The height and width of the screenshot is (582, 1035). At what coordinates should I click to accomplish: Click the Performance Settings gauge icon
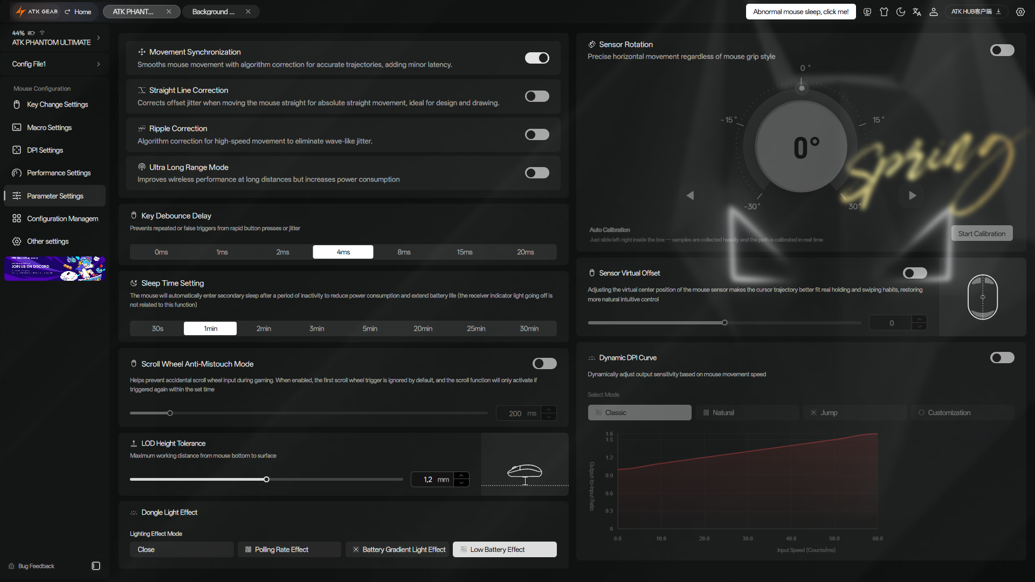pyautogui.click(x=17, y=173)
